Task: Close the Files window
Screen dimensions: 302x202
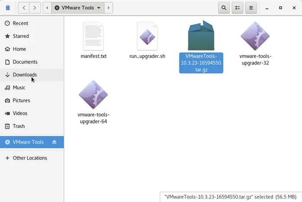Action: click(x=294, y=8)
